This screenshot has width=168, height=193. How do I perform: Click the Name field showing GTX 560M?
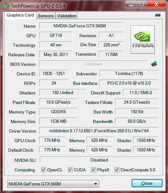coord(81,26)
